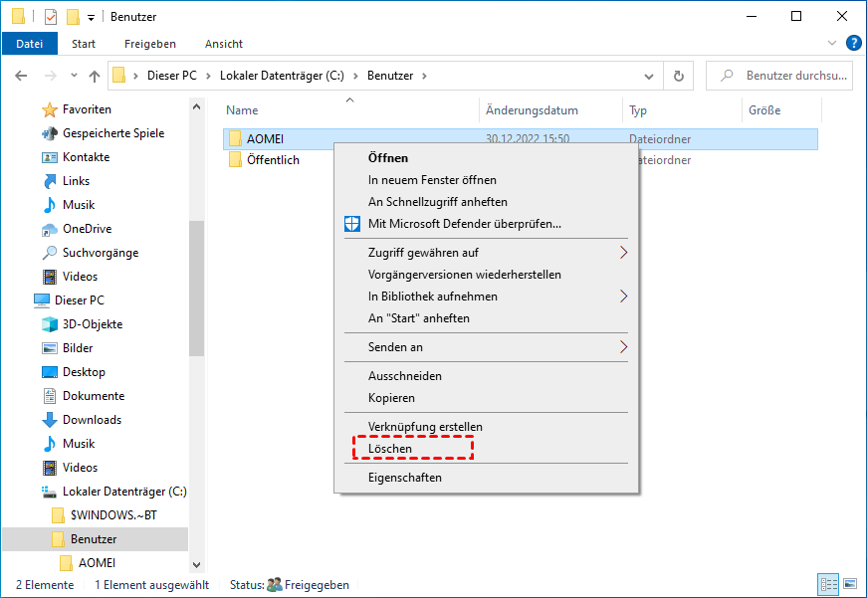Open 3D-Objekte cube icon
The image size is (867, 598).
(50, 324)
